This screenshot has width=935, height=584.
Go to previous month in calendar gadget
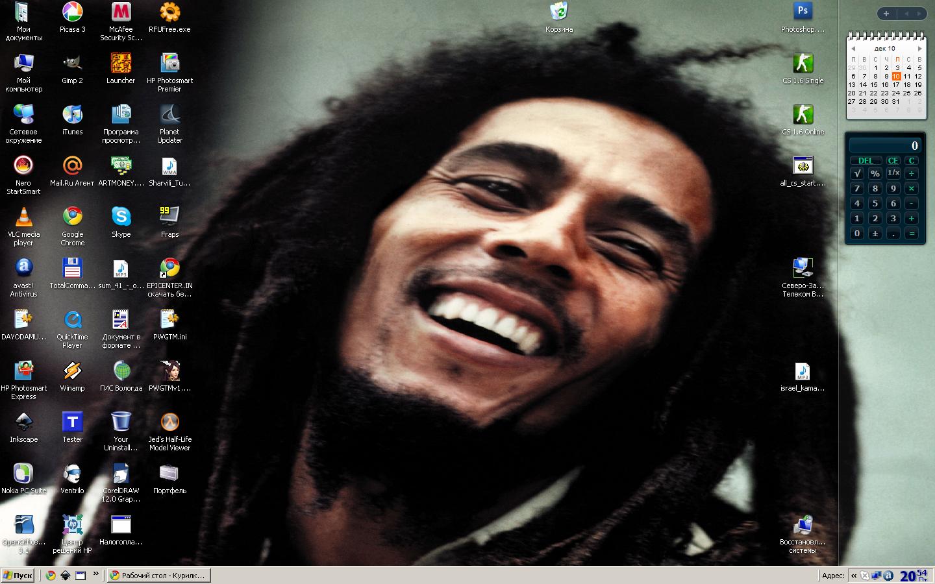pos(853,49)
